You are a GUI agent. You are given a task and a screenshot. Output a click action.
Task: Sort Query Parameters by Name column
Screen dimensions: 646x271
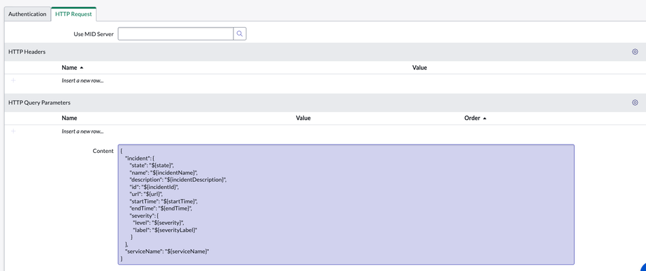[x=69, y=118]
